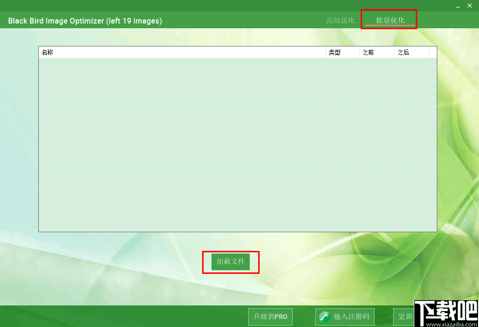
Task: Click the Black Bird Image Optimizer title text
Action: point(85,21)
